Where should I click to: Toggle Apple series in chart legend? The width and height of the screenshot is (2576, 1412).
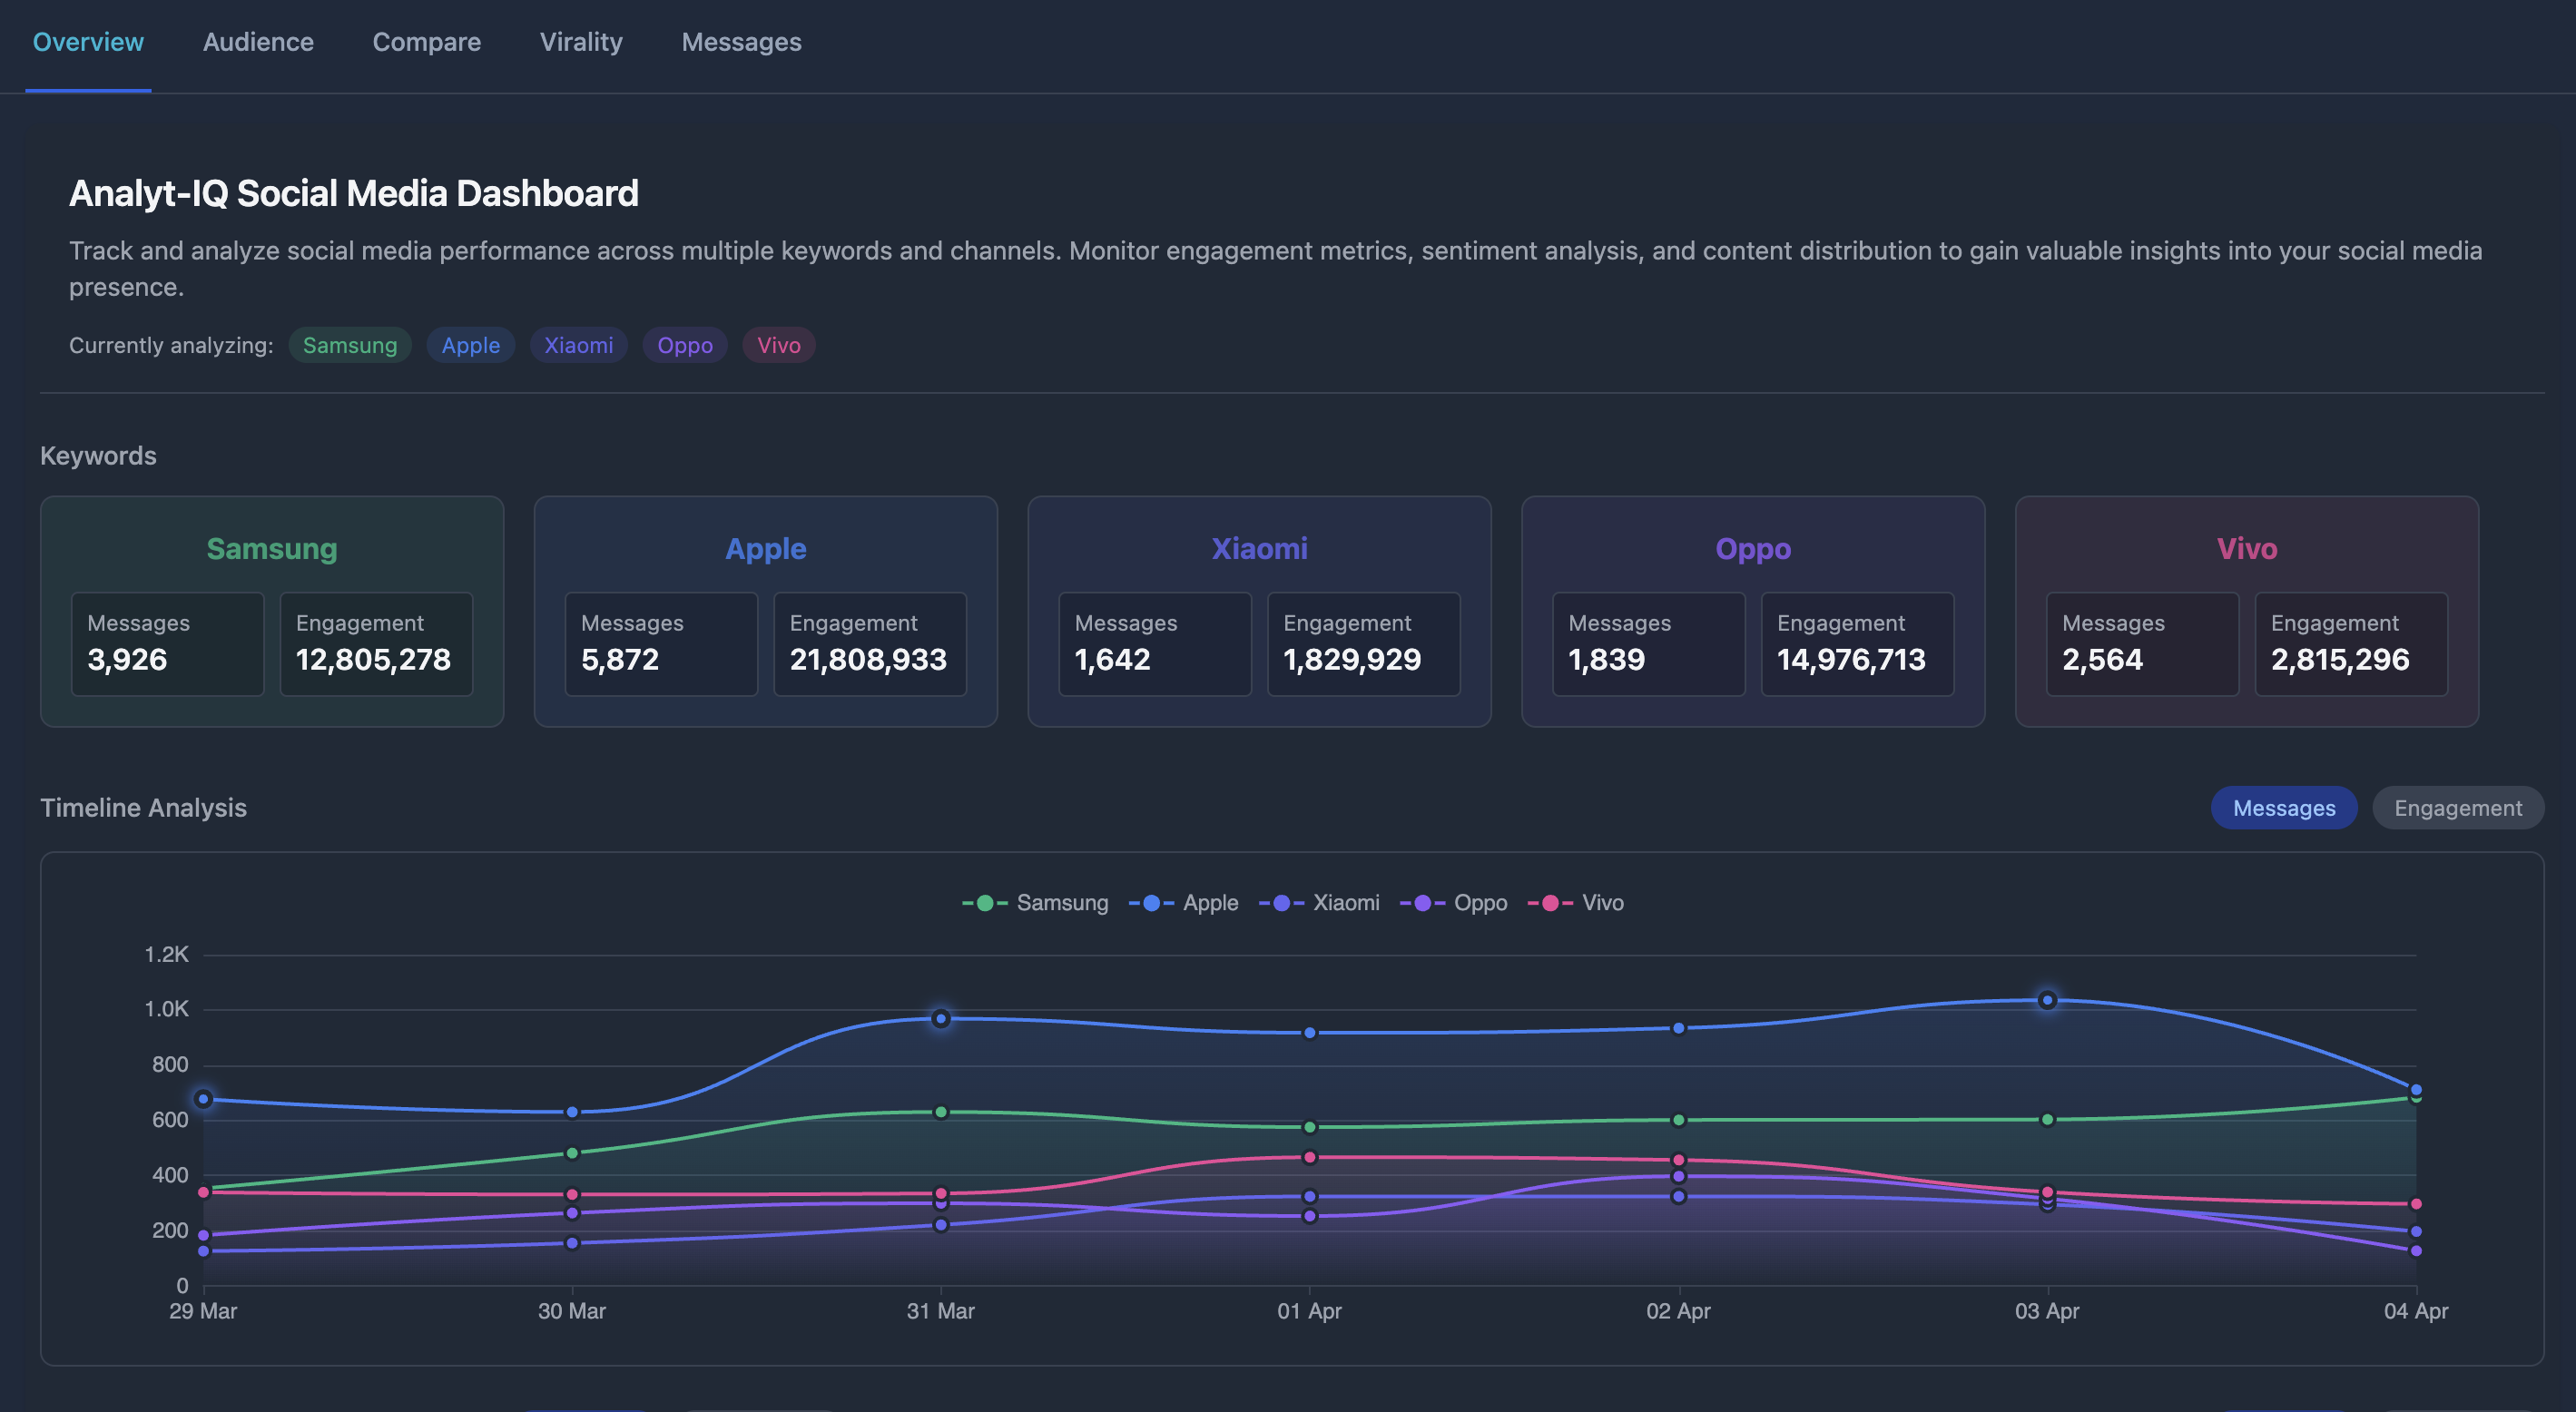1183,903
